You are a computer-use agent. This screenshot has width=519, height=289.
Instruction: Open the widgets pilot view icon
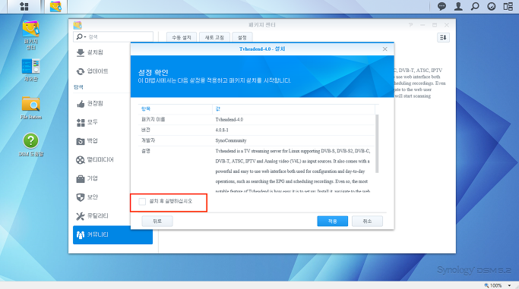(491, 6)
